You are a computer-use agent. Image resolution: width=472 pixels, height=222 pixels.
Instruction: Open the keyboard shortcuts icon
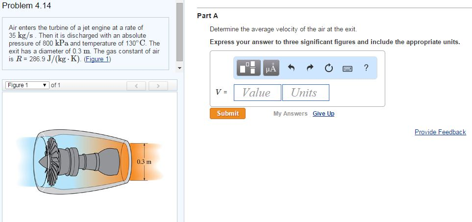pos(348,69)
